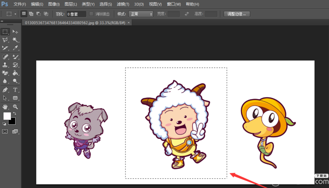Select the Blur tool
Image resolution: width=329 pixels, height=188 pixels.
(5, 81)
